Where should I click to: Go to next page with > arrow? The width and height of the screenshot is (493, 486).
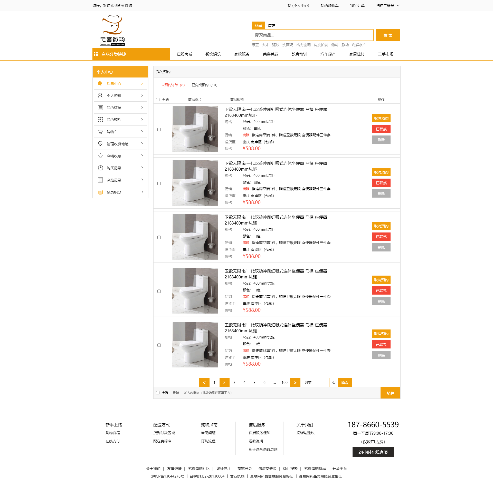click(x=295, y=382)
